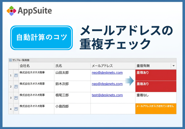Click the orange メールアドレスが入力されていません cell
Image resolution: width=185 pixels, height=129 pixels.
point(156,109)
